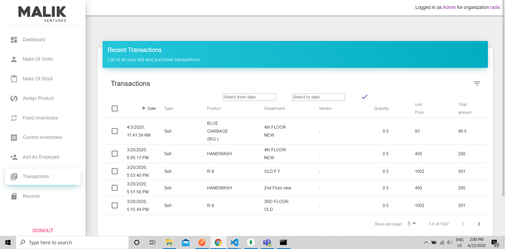Click the Select to date field
This screenshot has height=249, width=505.
coord(319,97)
